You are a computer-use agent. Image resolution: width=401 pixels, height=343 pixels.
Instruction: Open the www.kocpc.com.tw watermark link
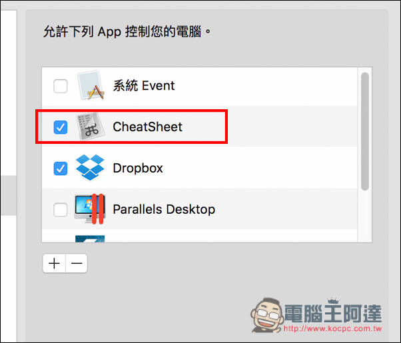[x=332, y=328]
